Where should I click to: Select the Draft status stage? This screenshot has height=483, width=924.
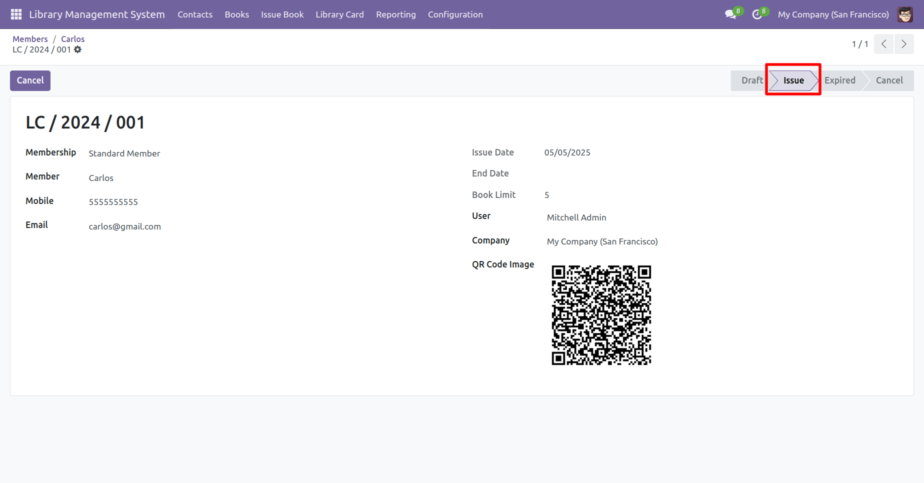pyautogui.click(x=751, y=80)
